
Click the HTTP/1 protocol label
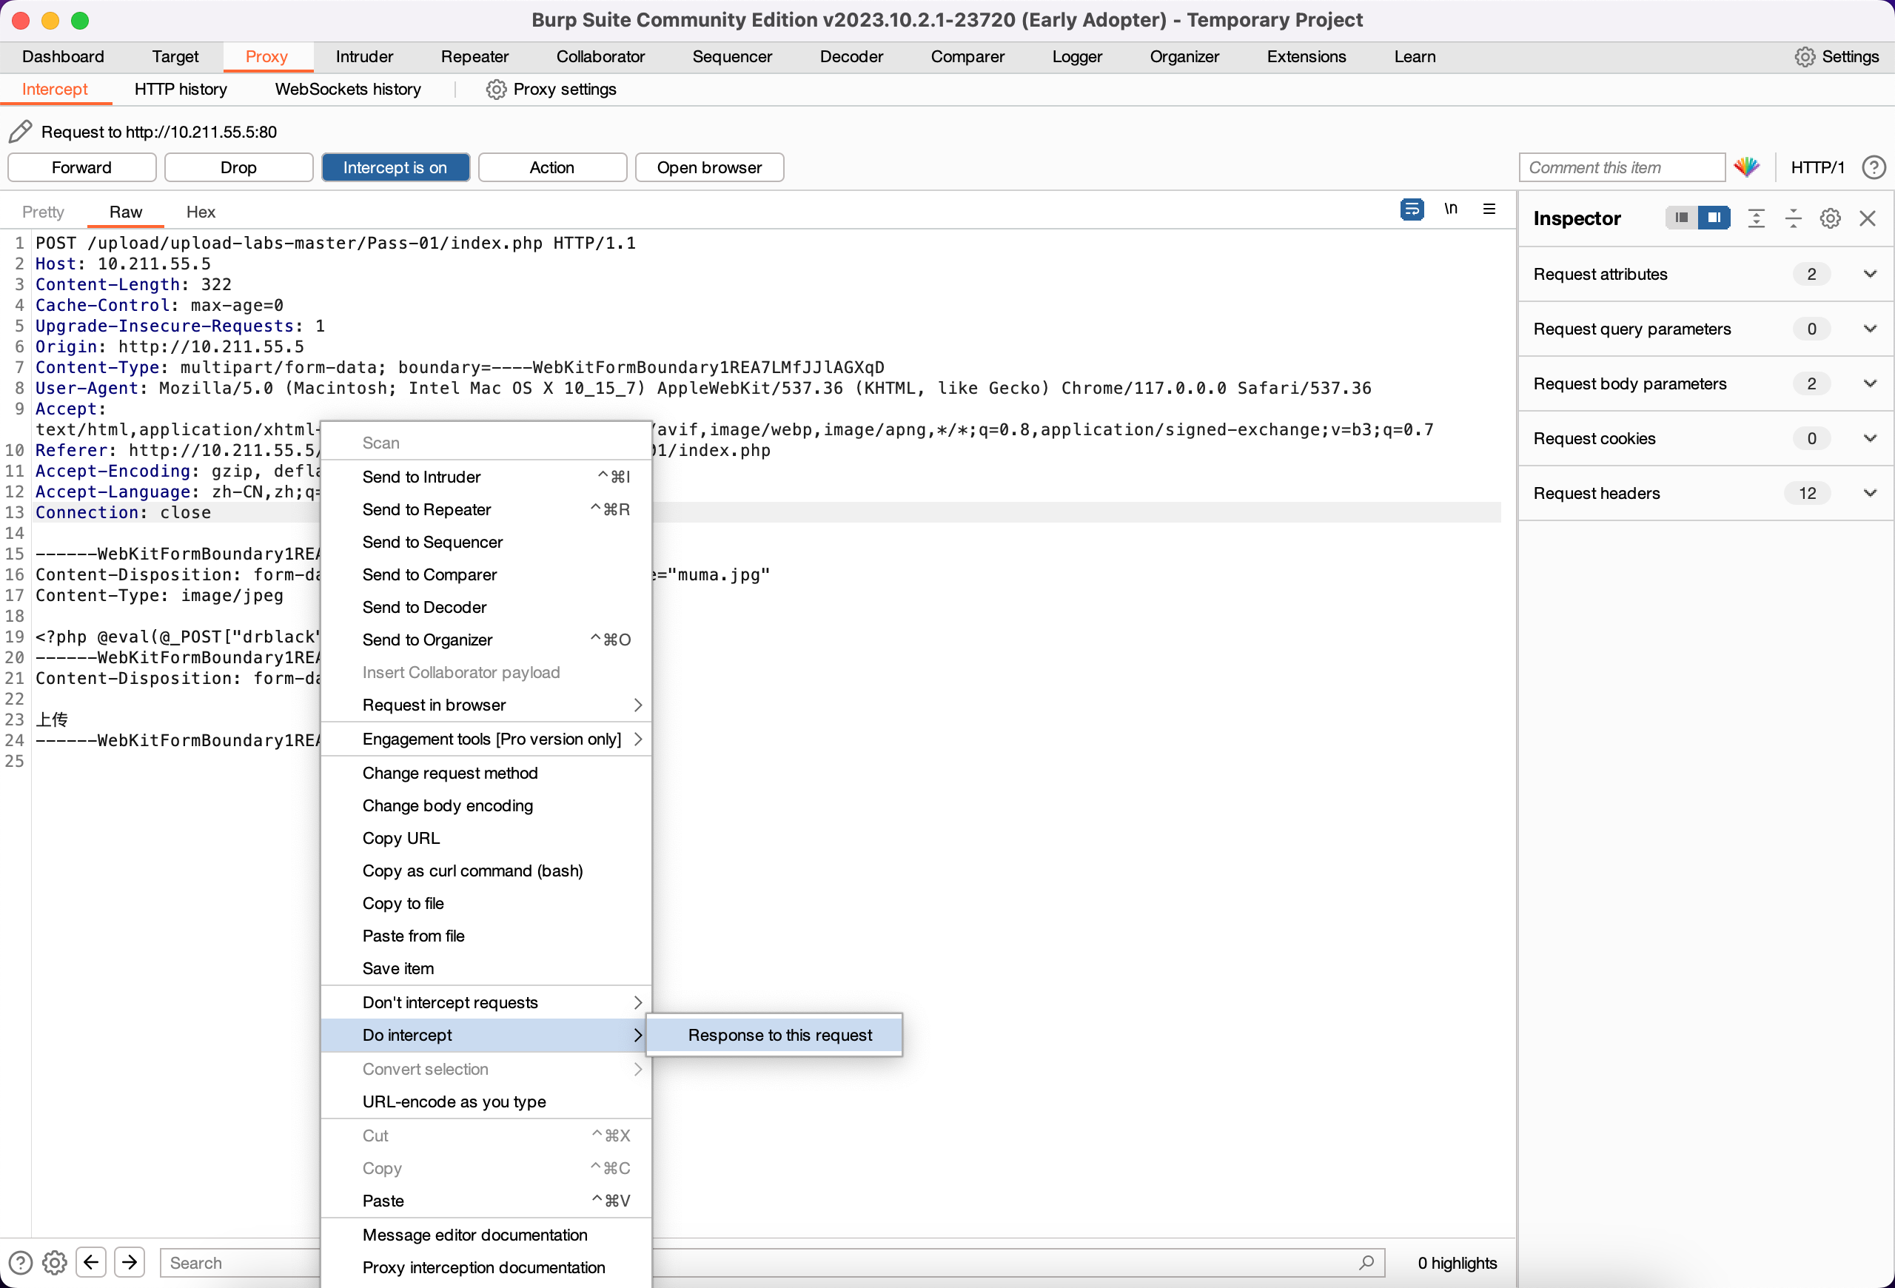click(x=1817, y=167)
